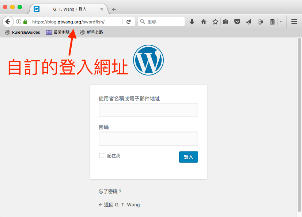Reload the current page
Viewport: 302px width, 217px height.
(x=129, y=22)
